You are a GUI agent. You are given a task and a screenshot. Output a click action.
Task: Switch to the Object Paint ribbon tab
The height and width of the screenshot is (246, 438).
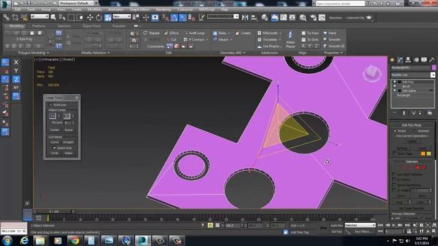[x=91, y=26]
